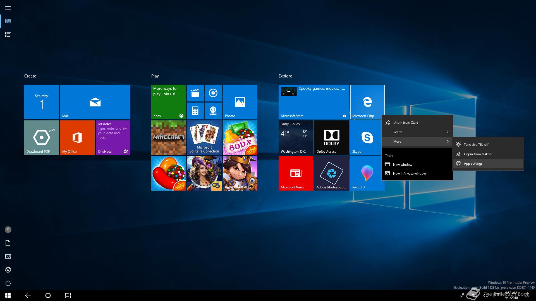Open the Action Center icon
The height and width of the screenshot is (301, 536).
click(527, 295)
